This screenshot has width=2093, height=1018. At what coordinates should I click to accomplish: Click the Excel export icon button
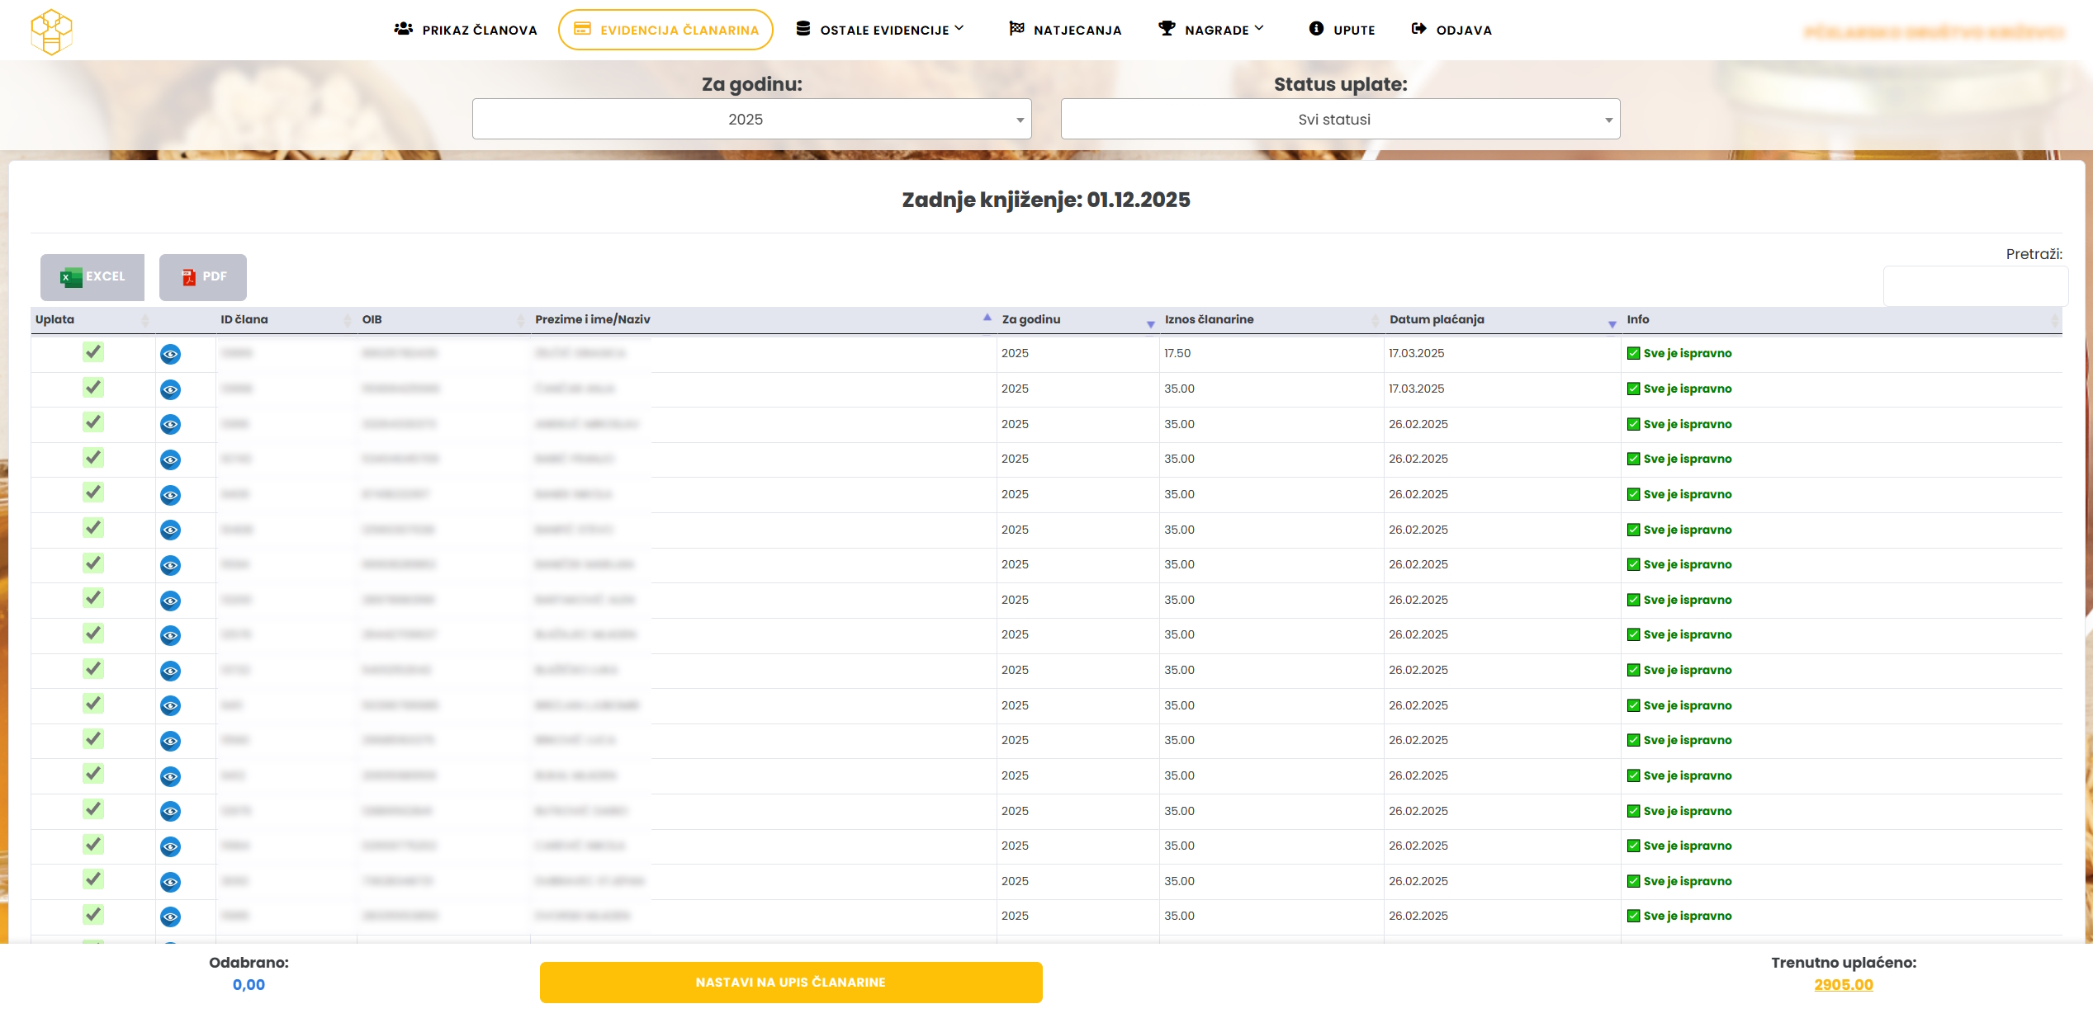[x=92, y=277]
